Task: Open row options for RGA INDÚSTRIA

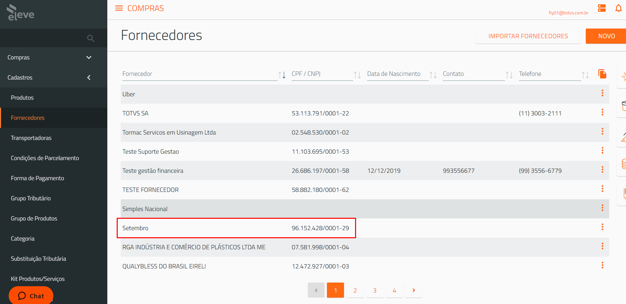Action: [x=602, y=246]
